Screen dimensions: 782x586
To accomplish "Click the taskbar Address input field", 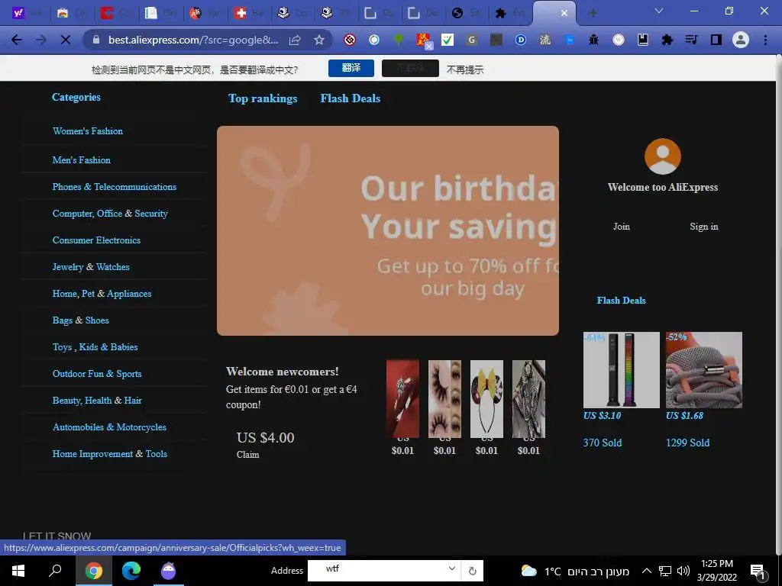I will (x=383, y=570).
